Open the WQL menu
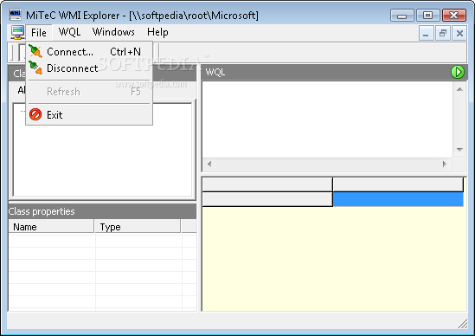 tap(69, 32)
